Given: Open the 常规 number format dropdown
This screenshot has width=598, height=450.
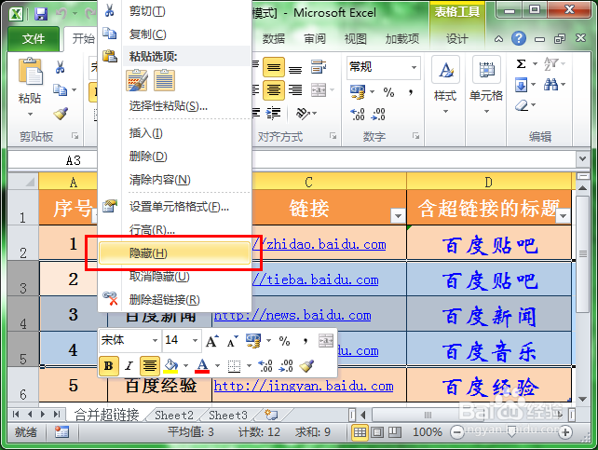Looking at the screenshot, I should click(414, 67).
